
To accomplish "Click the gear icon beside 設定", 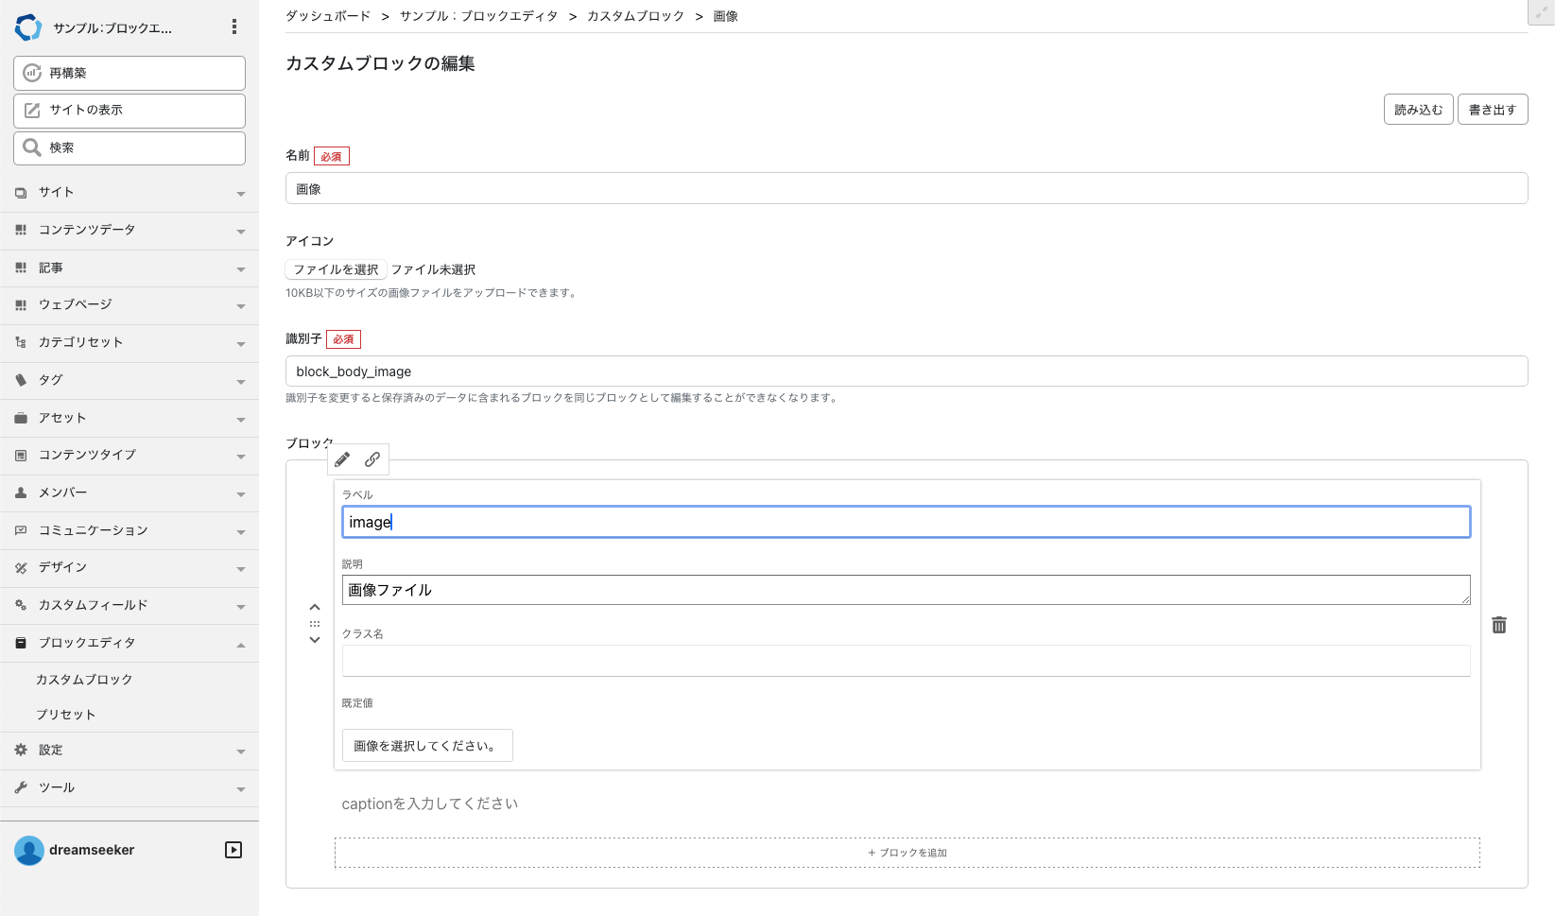I will tap(21, 750).
